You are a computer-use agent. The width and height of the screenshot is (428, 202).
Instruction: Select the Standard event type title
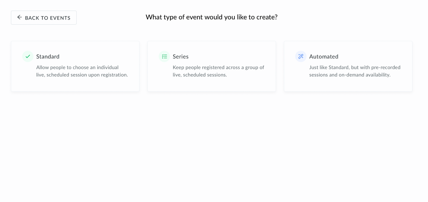48,56
